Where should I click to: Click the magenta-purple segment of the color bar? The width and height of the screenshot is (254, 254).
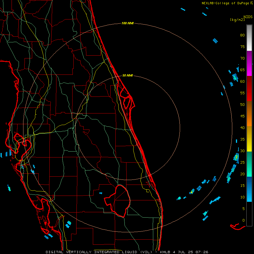coord(249,63)
